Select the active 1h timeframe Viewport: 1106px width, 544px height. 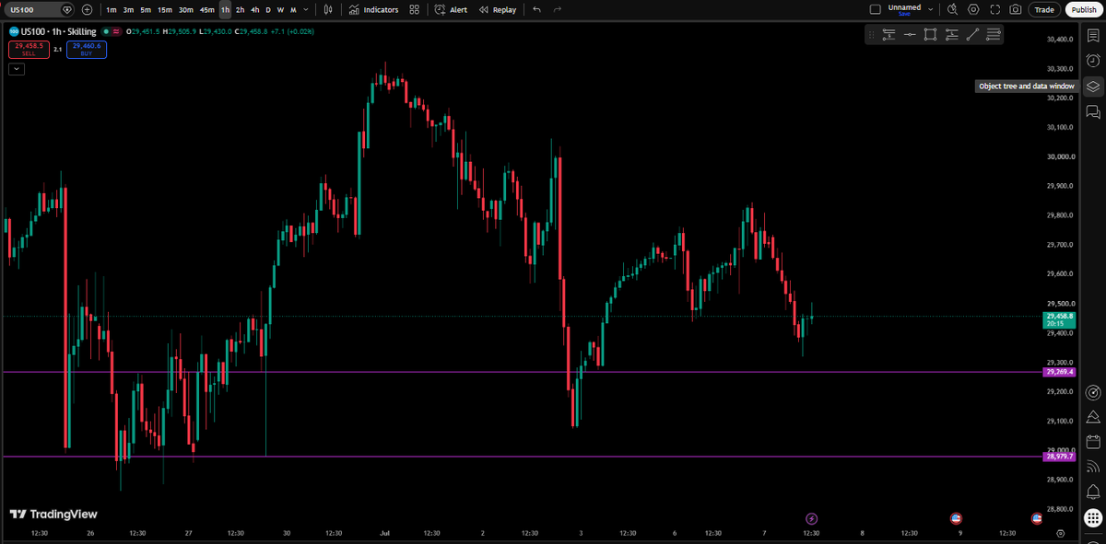click(225, 9)
